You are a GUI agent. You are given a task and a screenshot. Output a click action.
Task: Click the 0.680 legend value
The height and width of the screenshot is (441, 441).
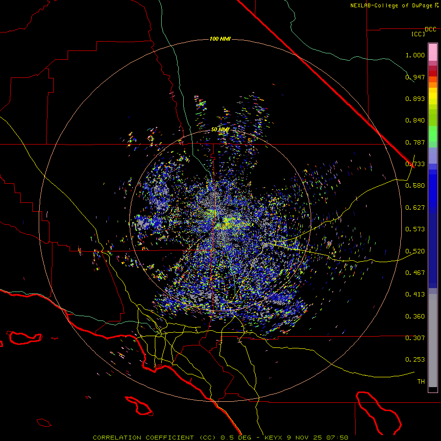(x=415, y=186)
